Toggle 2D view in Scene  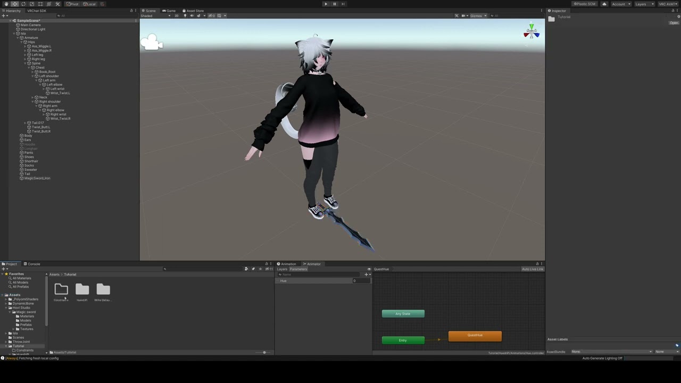tap(177, 15)
